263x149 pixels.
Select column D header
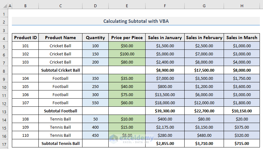click(95, 6)
